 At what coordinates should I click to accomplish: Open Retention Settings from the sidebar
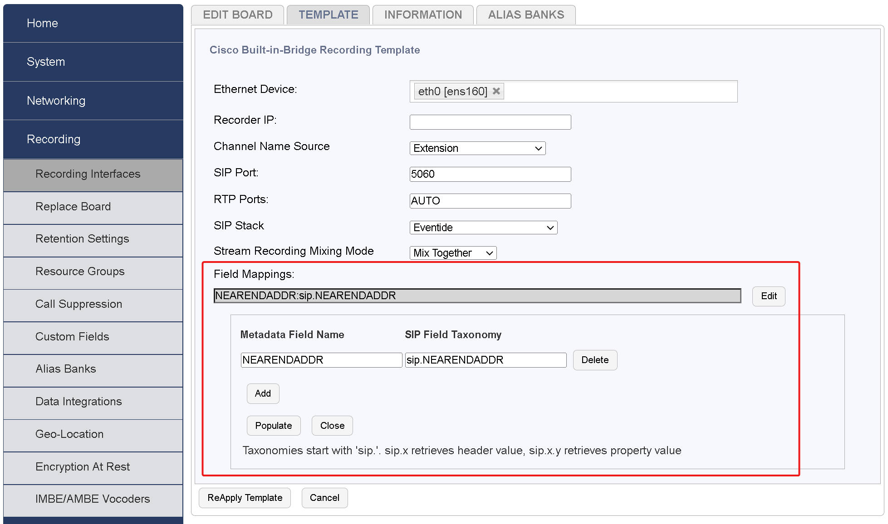[x=82, y=239]
